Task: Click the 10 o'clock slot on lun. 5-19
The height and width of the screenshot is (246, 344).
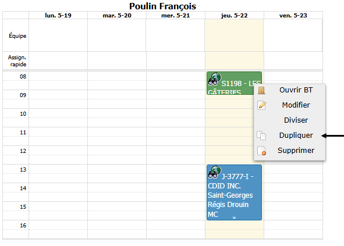Action: pyautogui.click(x=58, y=118)
